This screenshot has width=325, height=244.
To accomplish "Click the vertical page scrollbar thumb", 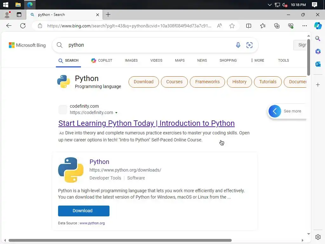I will [308, 57].
